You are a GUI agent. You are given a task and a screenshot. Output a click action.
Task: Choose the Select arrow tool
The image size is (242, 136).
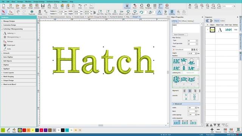3,12
